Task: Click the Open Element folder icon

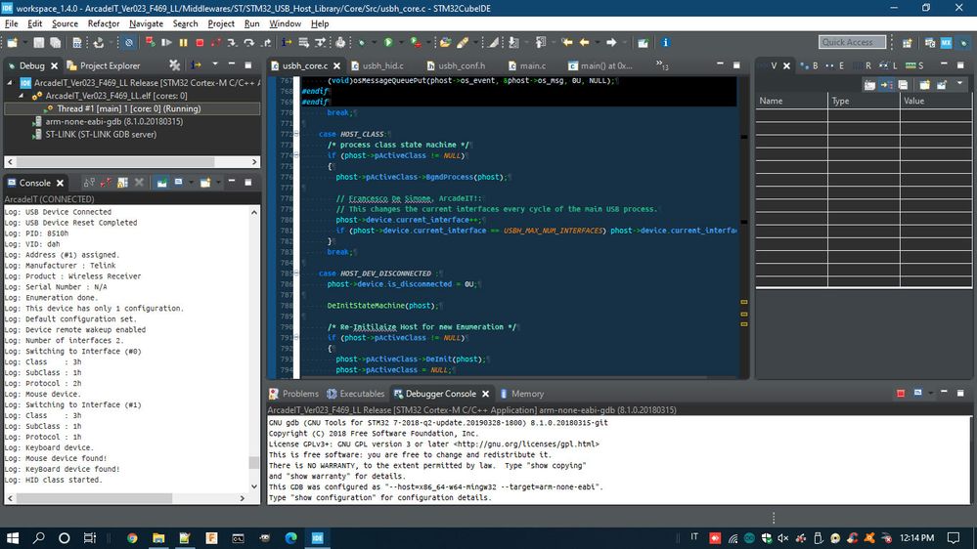Action: (x=445, y=42)
